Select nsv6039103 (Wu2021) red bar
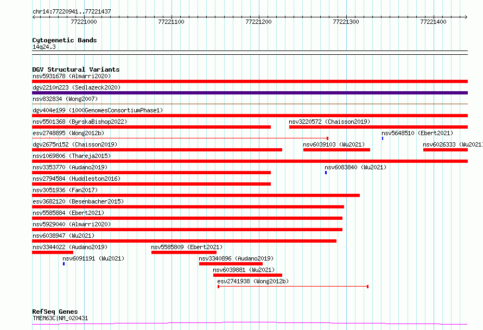The image size is (483, 330). pos(336,150)
